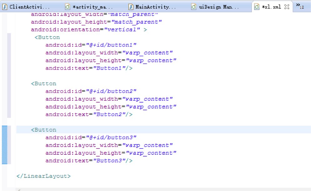The height and width of the screenshot is (191, 311).
Task: Click the Java file icon on ClientActivi tab
Action: click(5, 7)
